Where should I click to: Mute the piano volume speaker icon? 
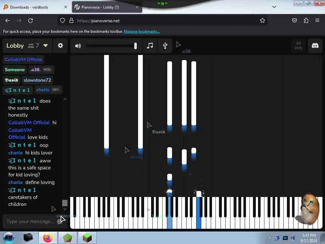(x=78, y=46)
